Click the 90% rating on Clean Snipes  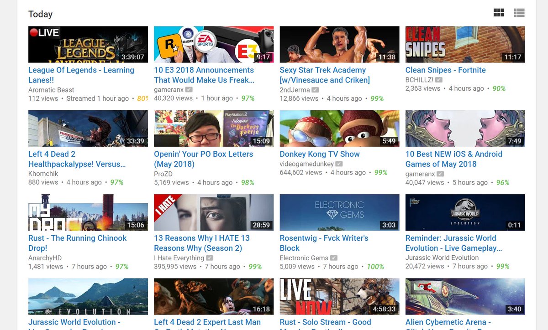pyautogui.click(x=499, y=88)
